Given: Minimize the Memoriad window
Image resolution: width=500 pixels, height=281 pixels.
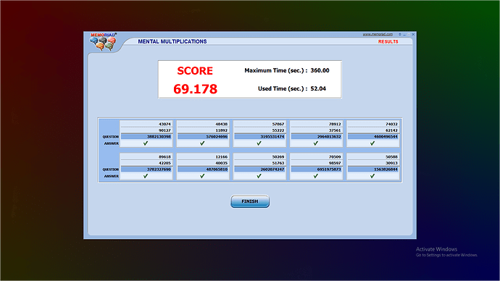Looking at the screenshot, I should pos(404,34).
